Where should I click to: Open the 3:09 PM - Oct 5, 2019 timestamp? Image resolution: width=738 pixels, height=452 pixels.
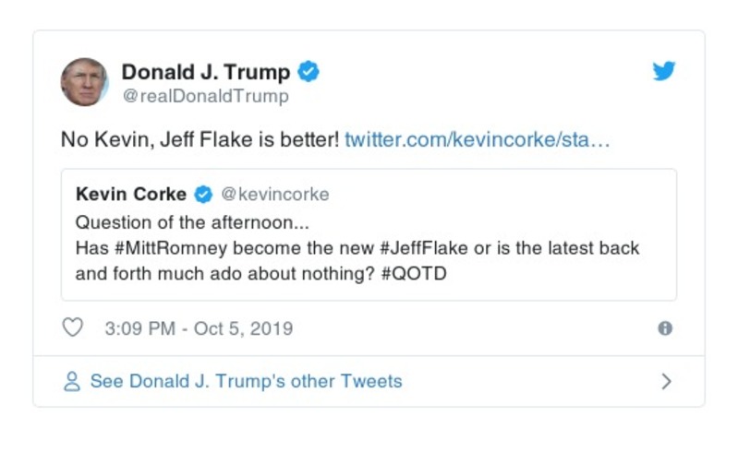199,328
